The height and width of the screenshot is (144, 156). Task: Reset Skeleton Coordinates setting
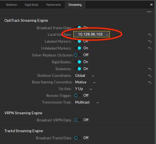pos(150,76)
